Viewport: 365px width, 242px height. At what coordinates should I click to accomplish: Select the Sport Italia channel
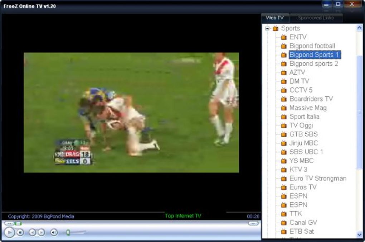click(x=304, y=117)
